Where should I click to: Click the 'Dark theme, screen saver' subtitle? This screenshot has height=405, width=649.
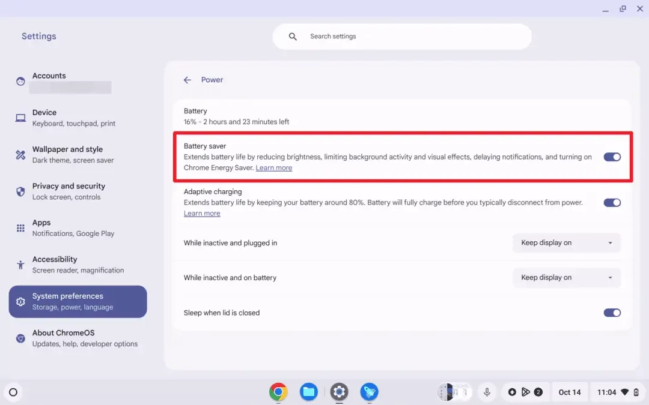pos(73,160)
